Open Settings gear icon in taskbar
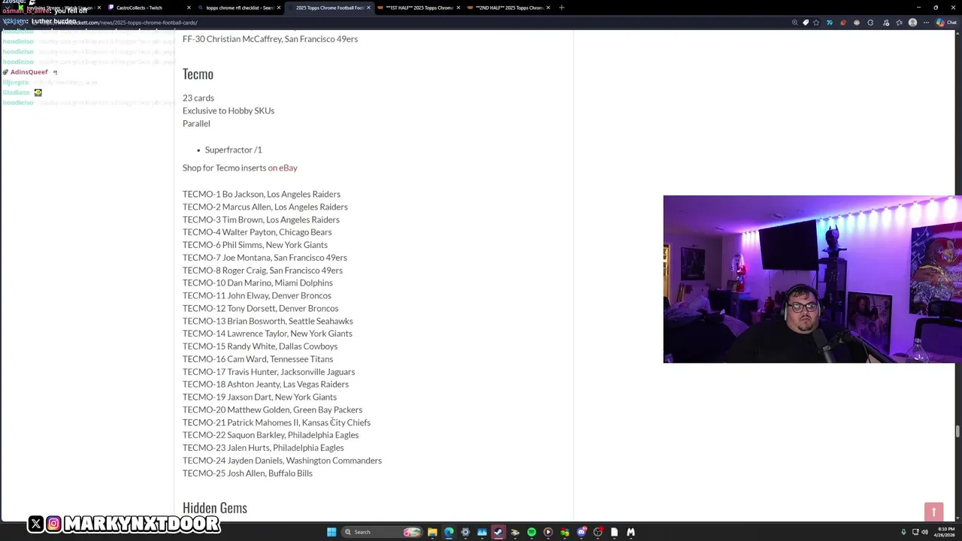This screenshot has height=541, width=962. click(465, 532)
